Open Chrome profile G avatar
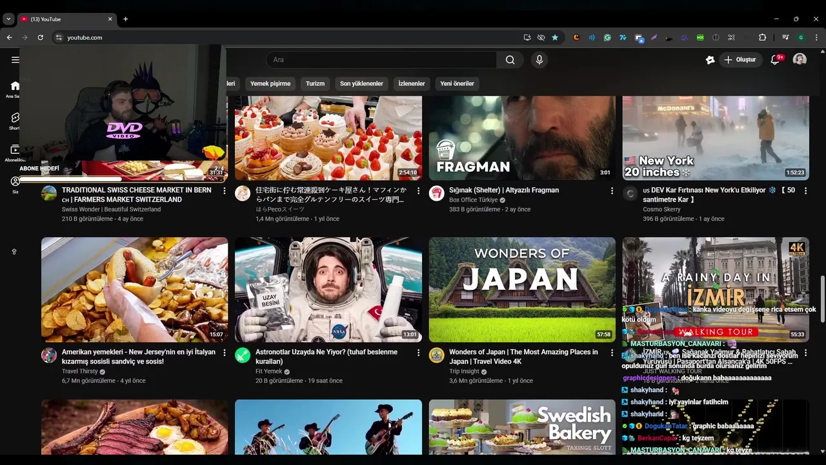826x465 pixels. click(x=801, y=37)
